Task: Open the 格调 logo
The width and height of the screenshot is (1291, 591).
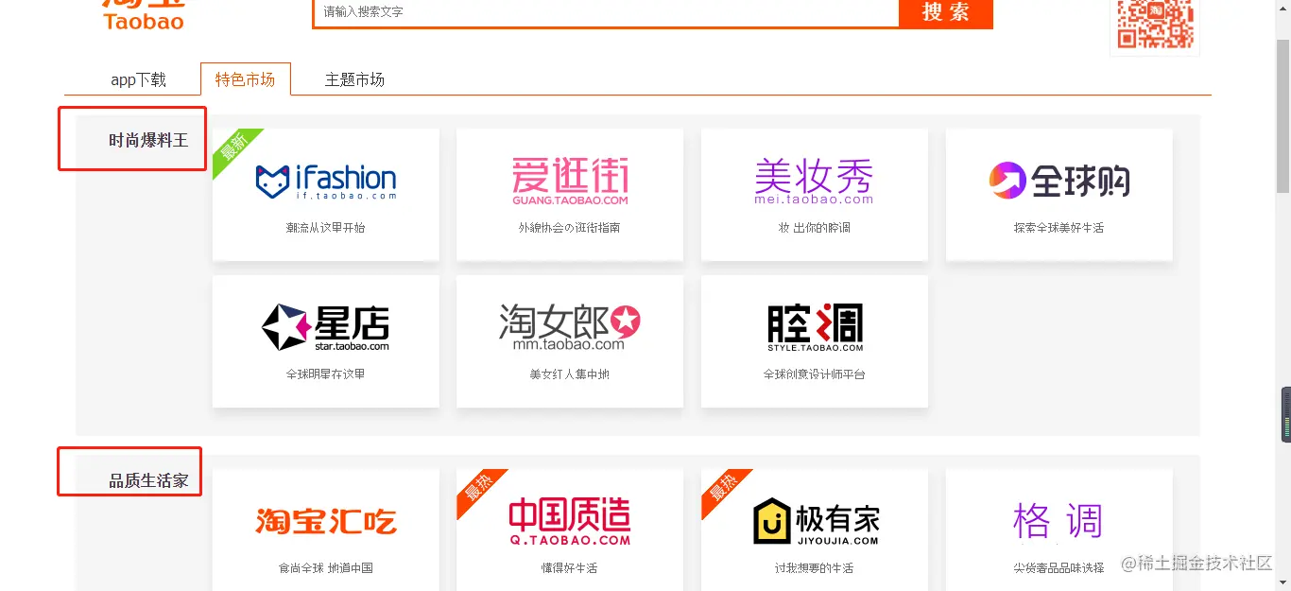Action: pyautogui.click(x=1058, y=521)
